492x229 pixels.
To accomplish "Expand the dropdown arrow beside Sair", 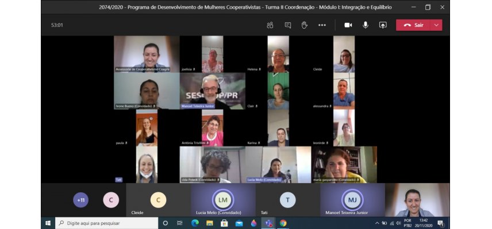I will pos(436,25).
